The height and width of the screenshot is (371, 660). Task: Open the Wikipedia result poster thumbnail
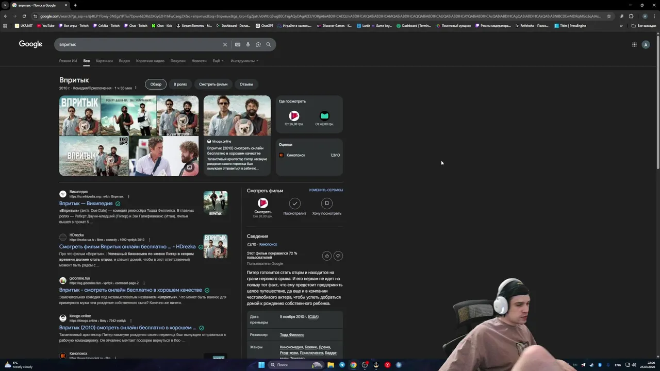[x=216, y=203]
